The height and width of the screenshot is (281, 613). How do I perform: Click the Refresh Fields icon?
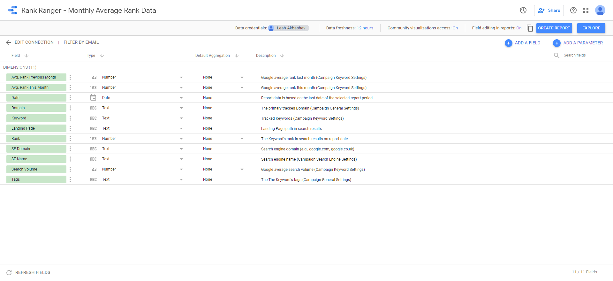pos(9,272)
